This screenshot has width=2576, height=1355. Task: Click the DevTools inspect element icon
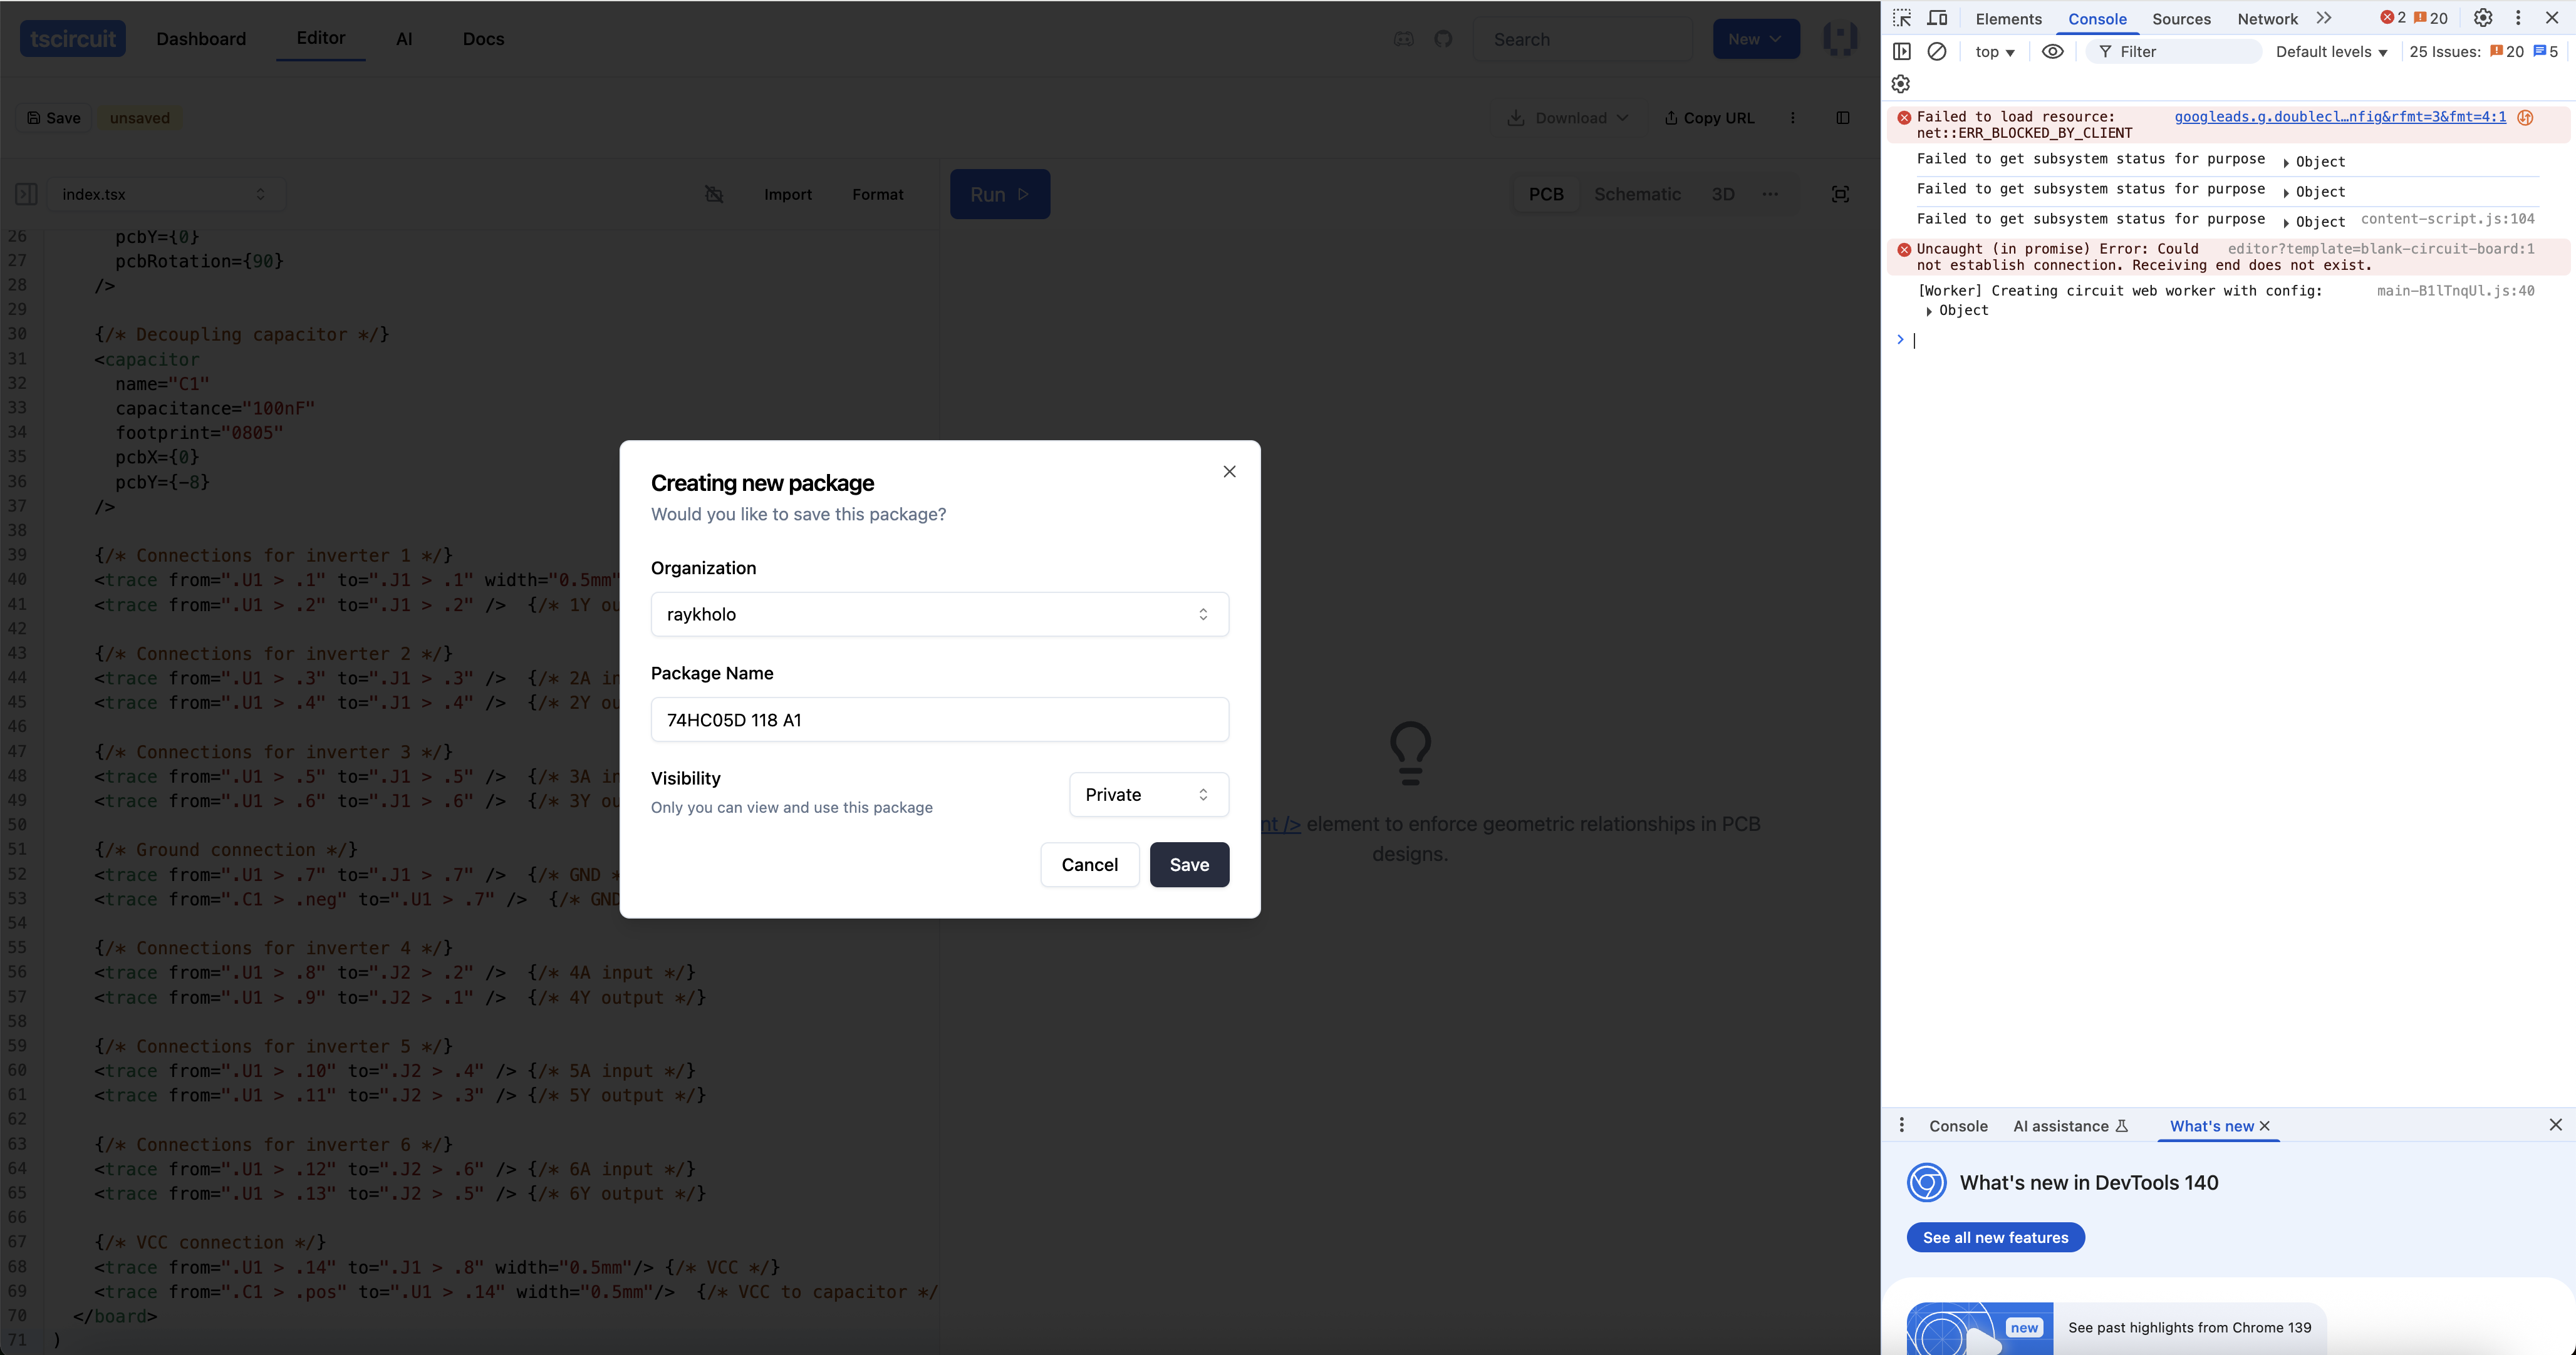(1902, 18)
